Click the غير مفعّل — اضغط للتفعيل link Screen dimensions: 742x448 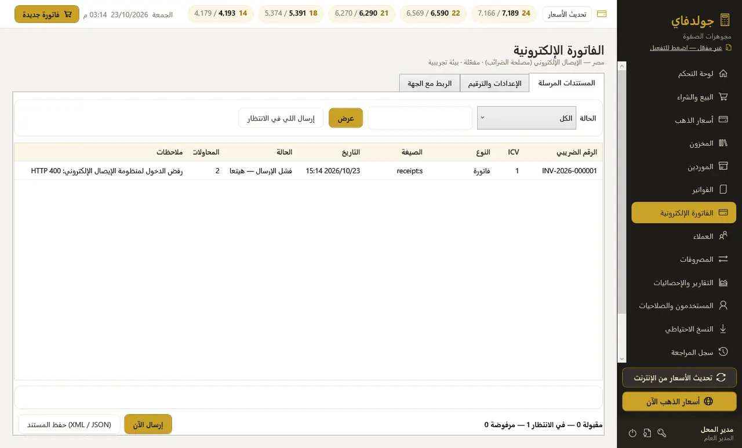click(686, 48)
